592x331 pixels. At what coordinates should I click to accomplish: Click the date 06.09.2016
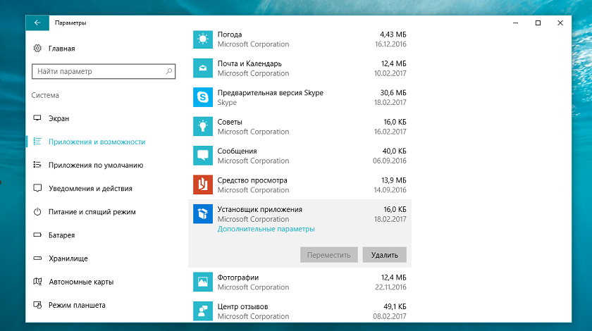(x=390, y=161)
